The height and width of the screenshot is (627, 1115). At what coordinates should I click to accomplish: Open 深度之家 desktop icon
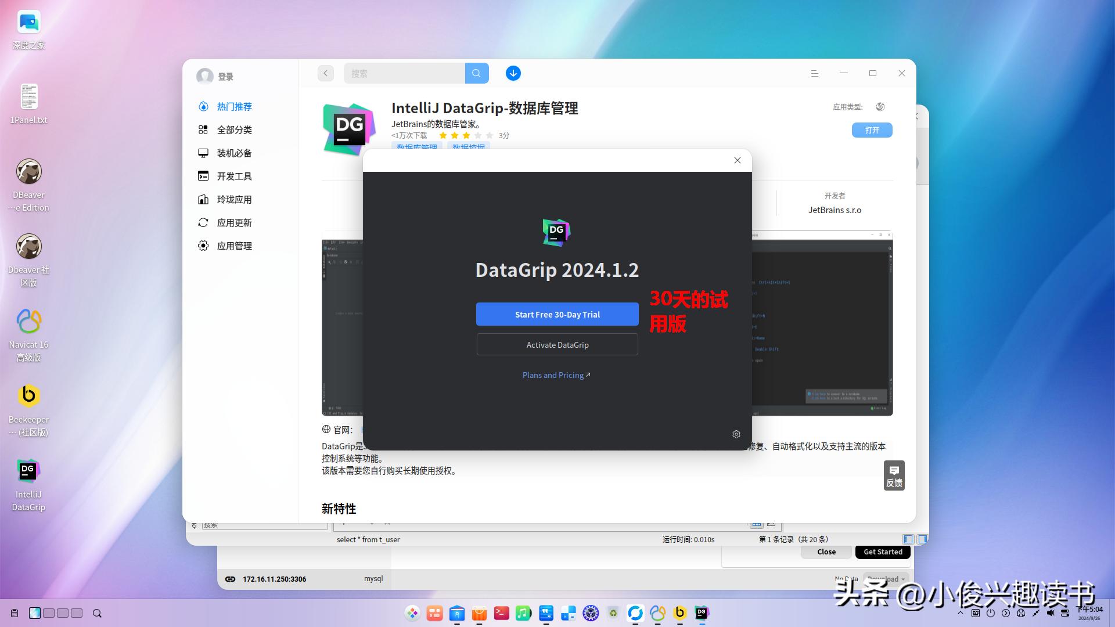pos(28,29)
